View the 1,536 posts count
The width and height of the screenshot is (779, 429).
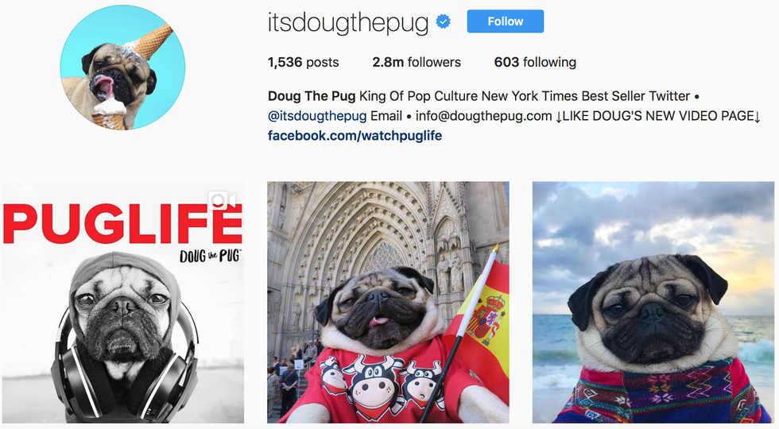pos(303,62)
